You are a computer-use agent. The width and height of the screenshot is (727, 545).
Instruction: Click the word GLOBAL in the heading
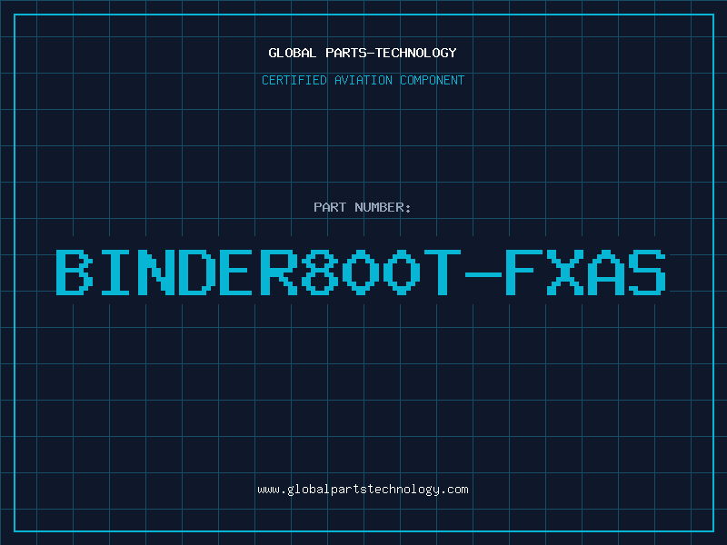click(292, 53)
